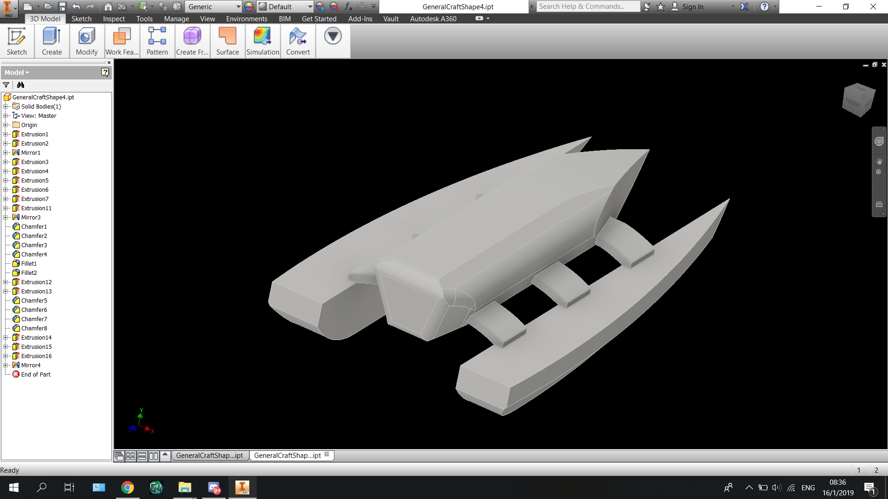Click the Open file folder icon

[x=48, y=6]
